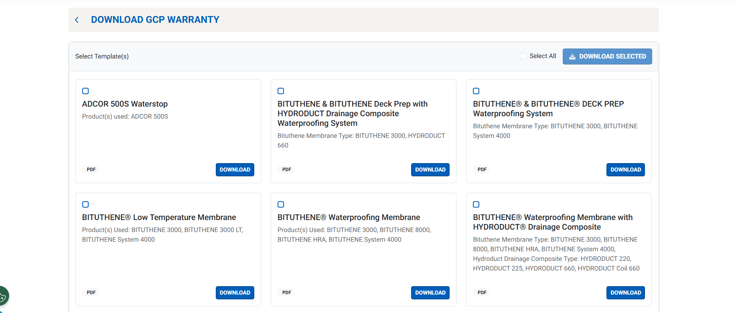The width and height of the screenshot is (736, 313).
Task: Click the BITUTHENE® Waterproofing Membrane title
Action: coord(349,217)
